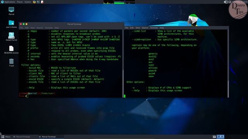The height and width of the screenshot is (139, 248).
Task: Open the Parrot computer desktop icon
Action: point(11,11)
